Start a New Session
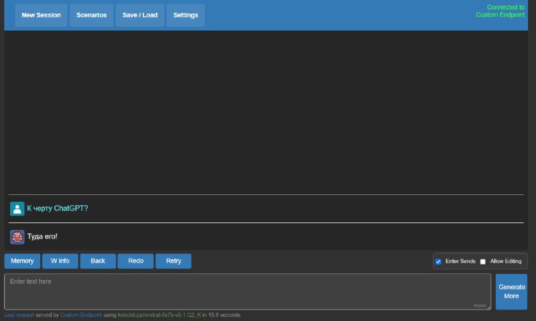 [x=41, y=15]
